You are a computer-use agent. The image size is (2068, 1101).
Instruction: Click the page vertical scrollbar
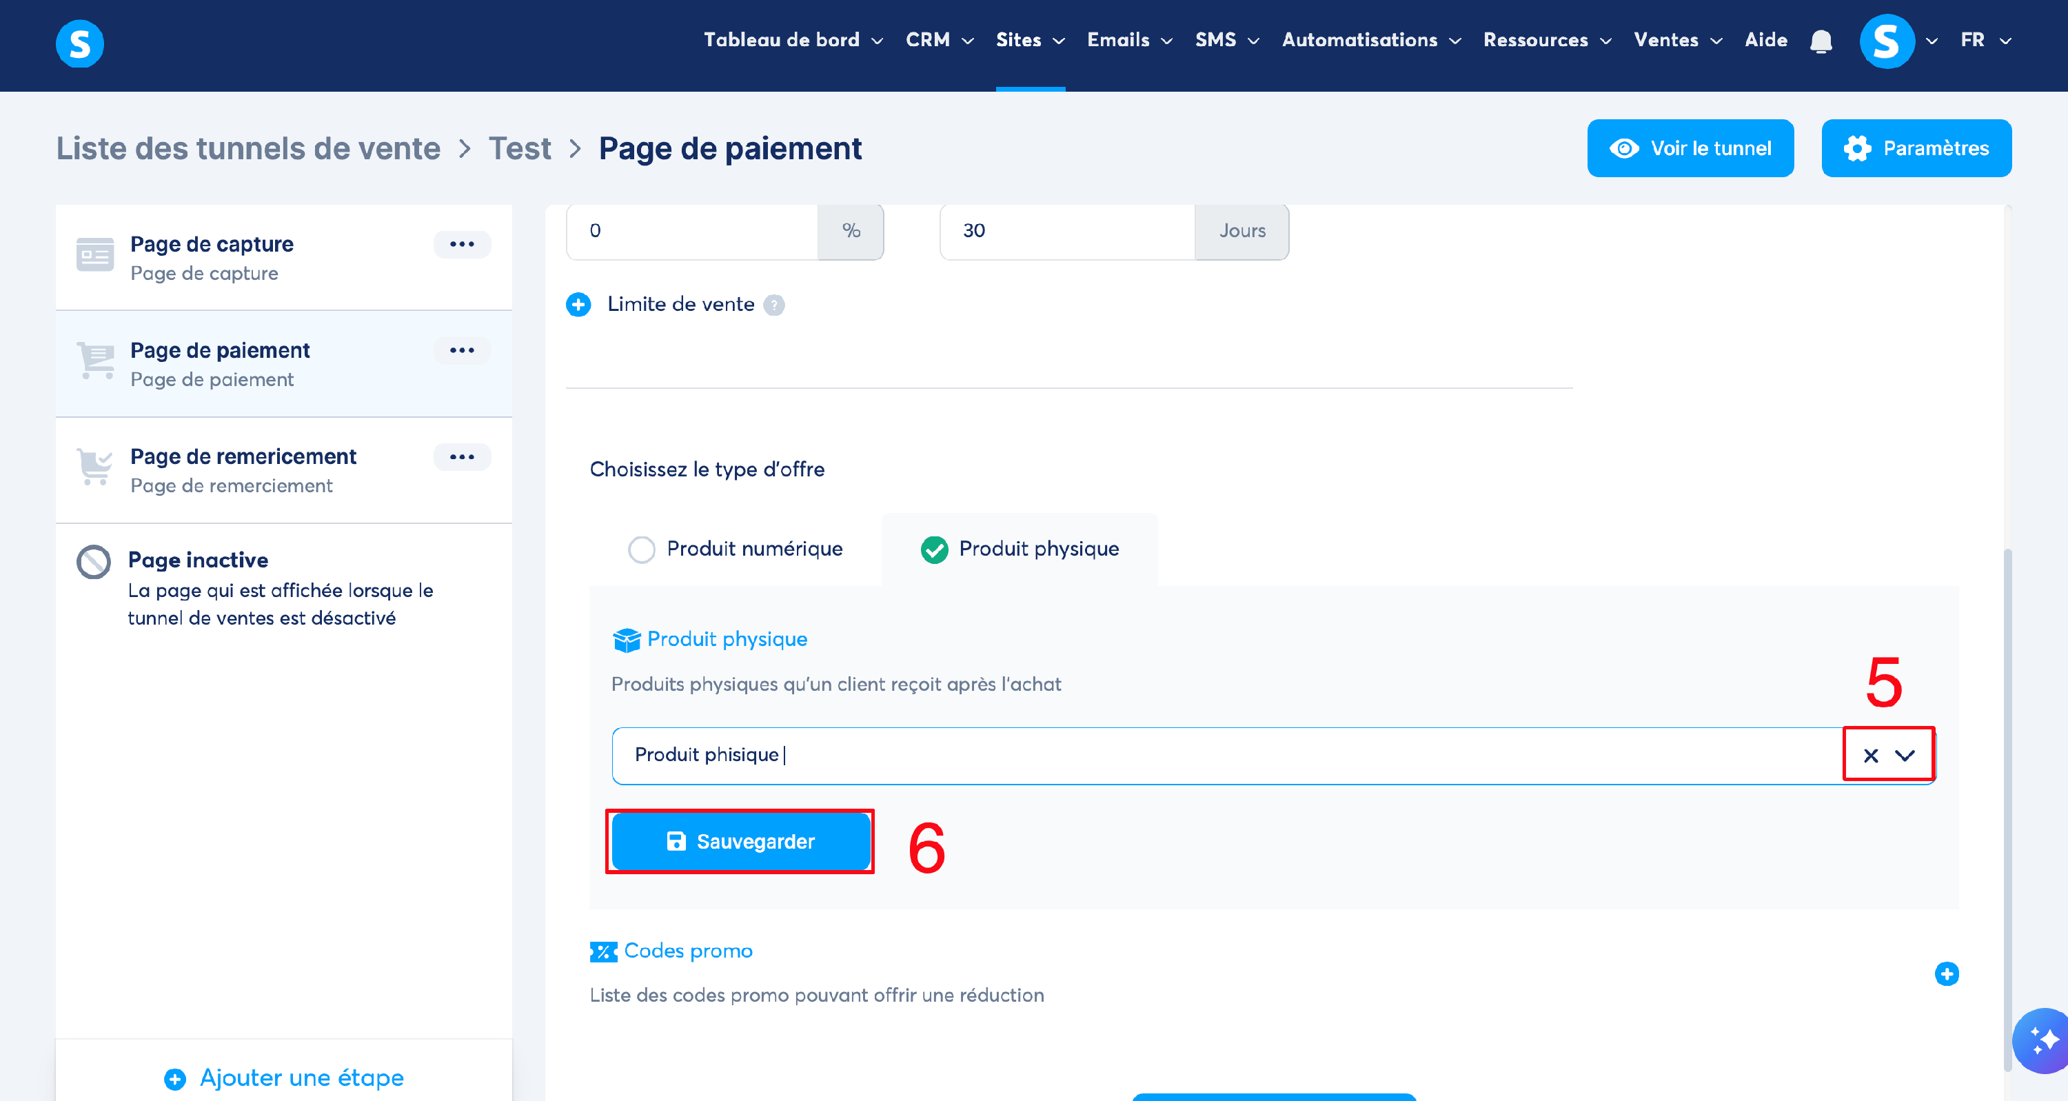click(x=2008, y=803)
